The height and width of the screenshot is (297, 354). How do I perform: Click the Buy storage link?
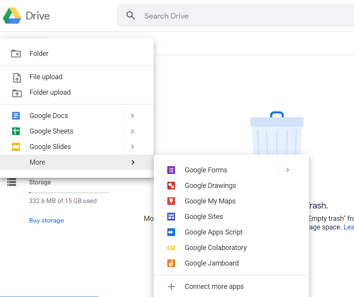click(x=47, y=221)
